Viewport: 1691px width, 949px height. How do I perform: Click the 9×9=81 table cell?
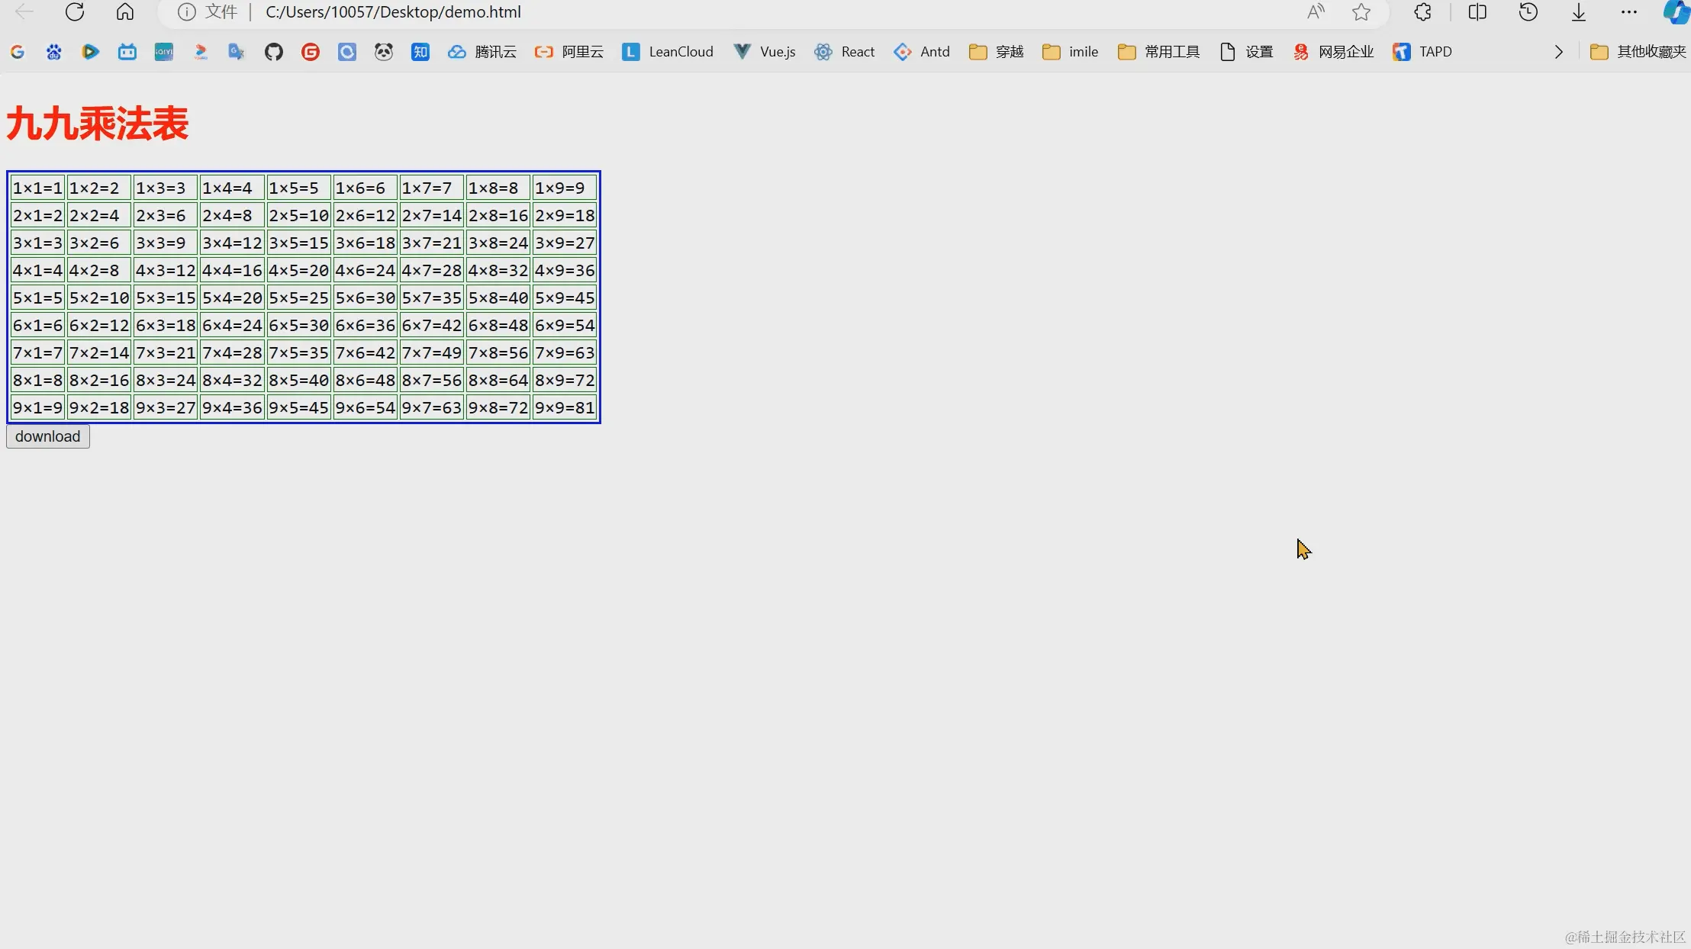tap(565, 407)
